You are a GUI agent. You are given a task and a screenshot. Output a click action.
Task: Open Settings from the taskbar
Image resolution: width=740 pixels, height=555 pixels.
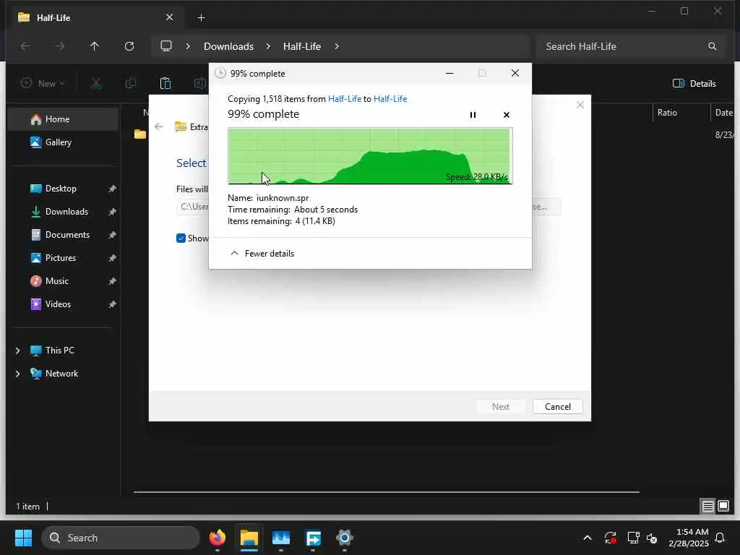(x=345, y=538)
